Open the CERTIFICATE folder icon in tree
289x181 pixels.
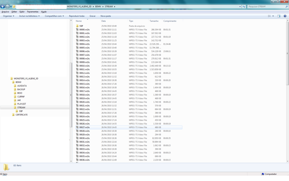(13, 115)
